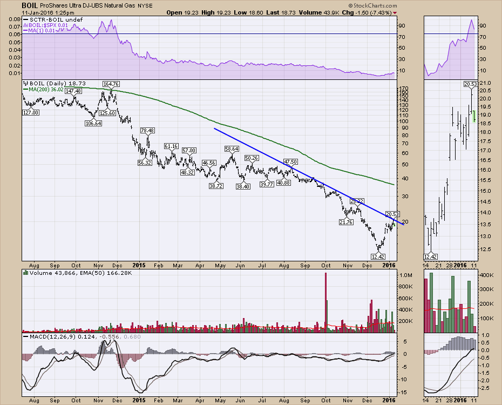
Task: Click the BOIL (Daily) 18.73 legend
Action: point(55,83)
